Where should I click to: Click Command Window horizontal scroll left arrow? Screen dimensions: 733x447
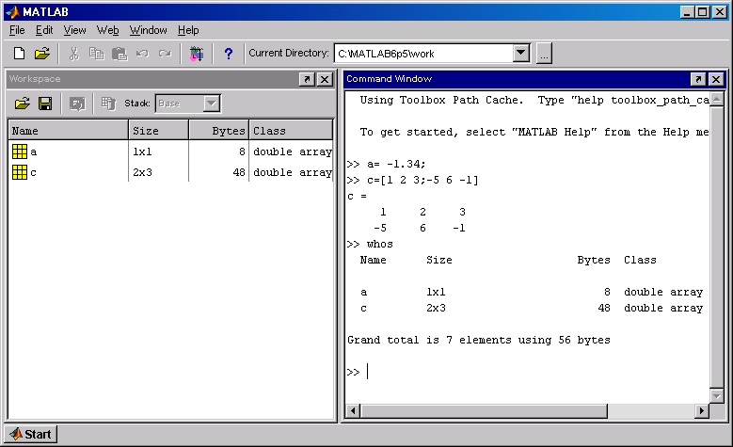354,411
